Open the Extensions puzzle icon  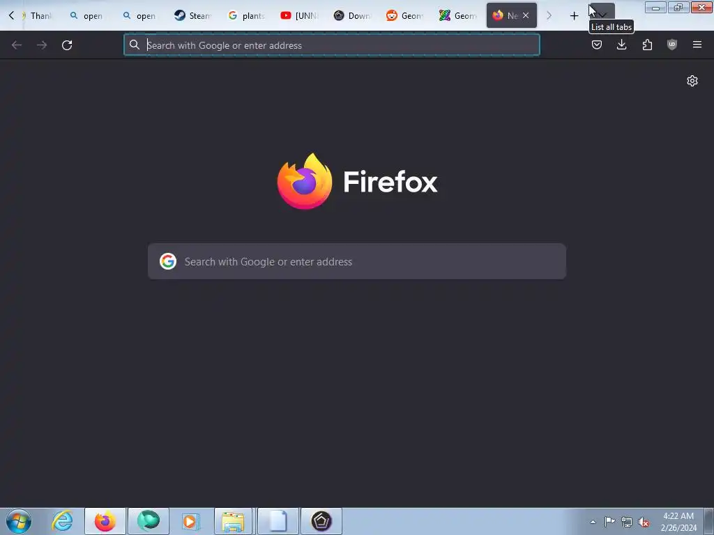pyautogui.click(x=647, y=45)
